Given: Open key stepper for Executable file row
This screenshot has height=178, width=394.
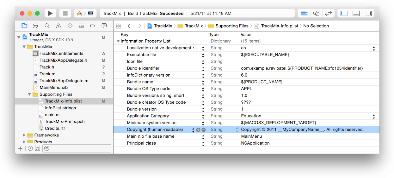Looking at the screenshot, I should click(x=203, y=55).
